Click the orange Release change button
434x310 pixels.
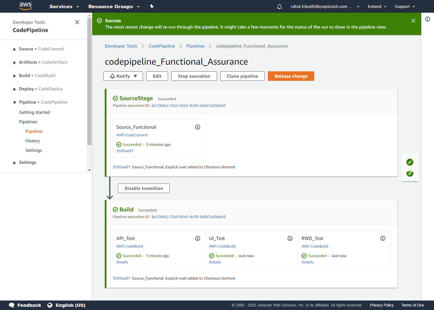(x=291, y=76)
